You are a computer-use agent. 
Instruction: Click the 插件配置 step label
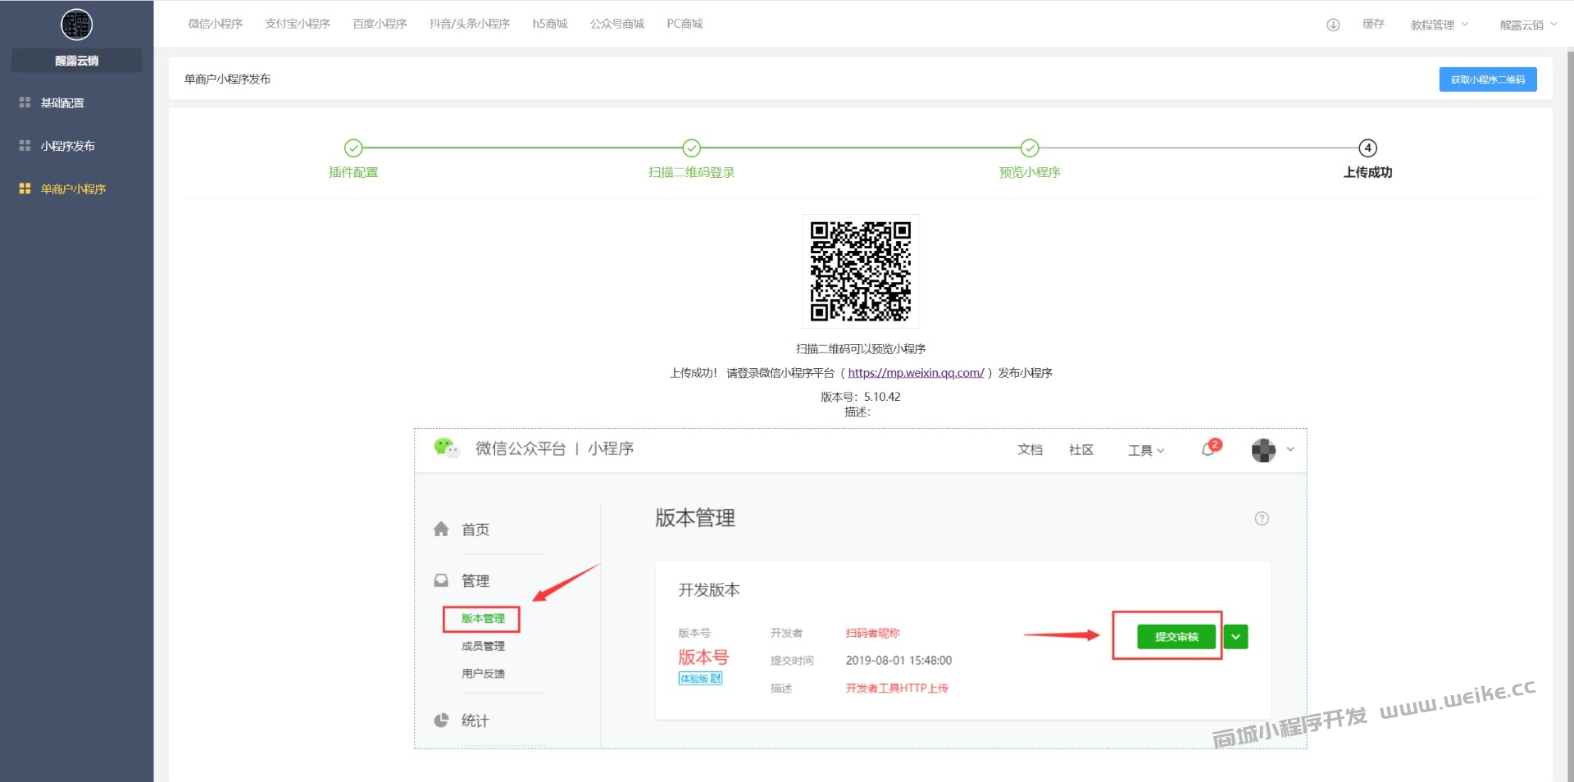pos(353,172)
